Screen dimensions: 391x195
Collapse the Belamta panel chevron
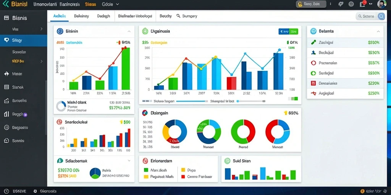378,32
